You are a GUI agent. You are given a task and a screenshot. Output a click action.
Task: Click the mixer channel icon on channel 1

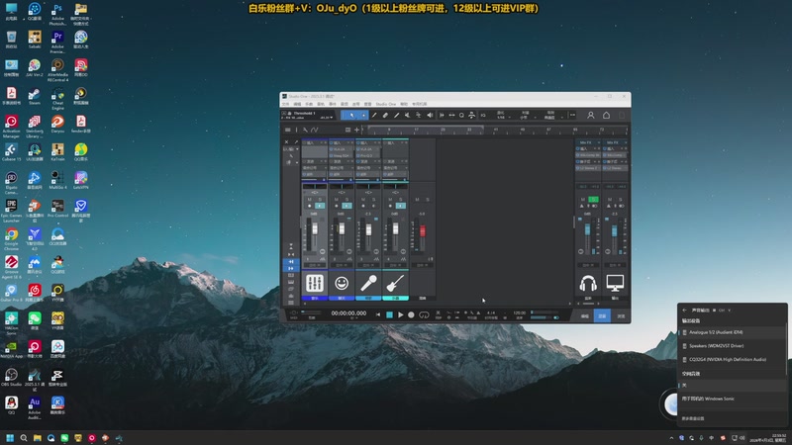[314, 283]
